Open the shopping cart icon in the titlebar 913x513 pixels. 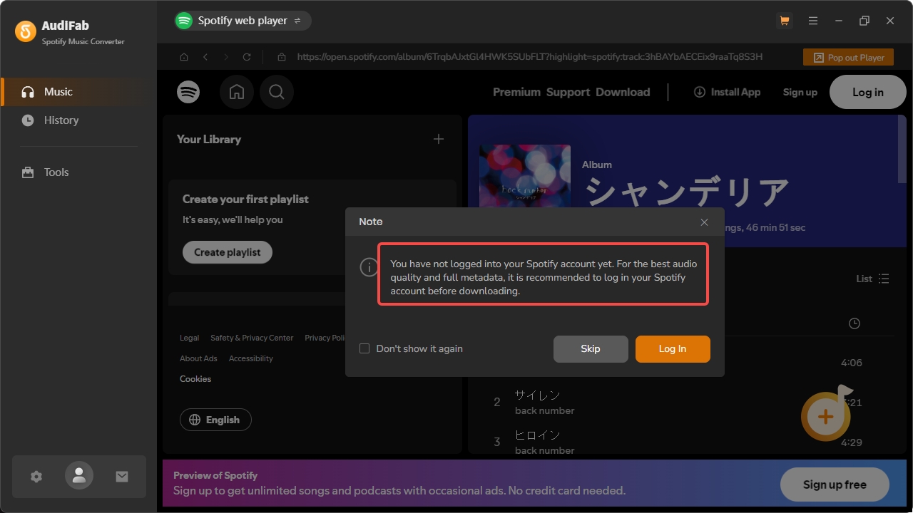point(785,21)
